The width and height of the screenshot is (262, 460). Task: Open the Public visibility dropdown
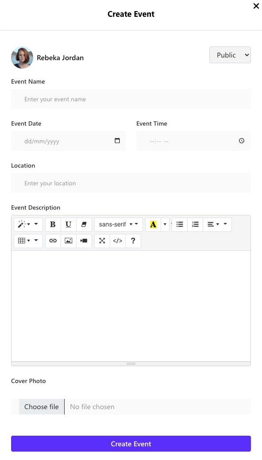coord(230,55)
